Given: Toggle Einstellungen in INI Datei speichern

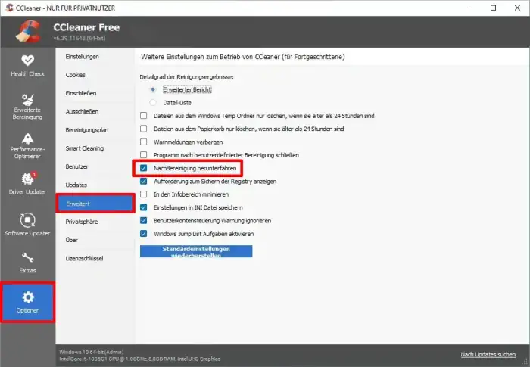Looking at the screenshot, I should pos(144,207).
